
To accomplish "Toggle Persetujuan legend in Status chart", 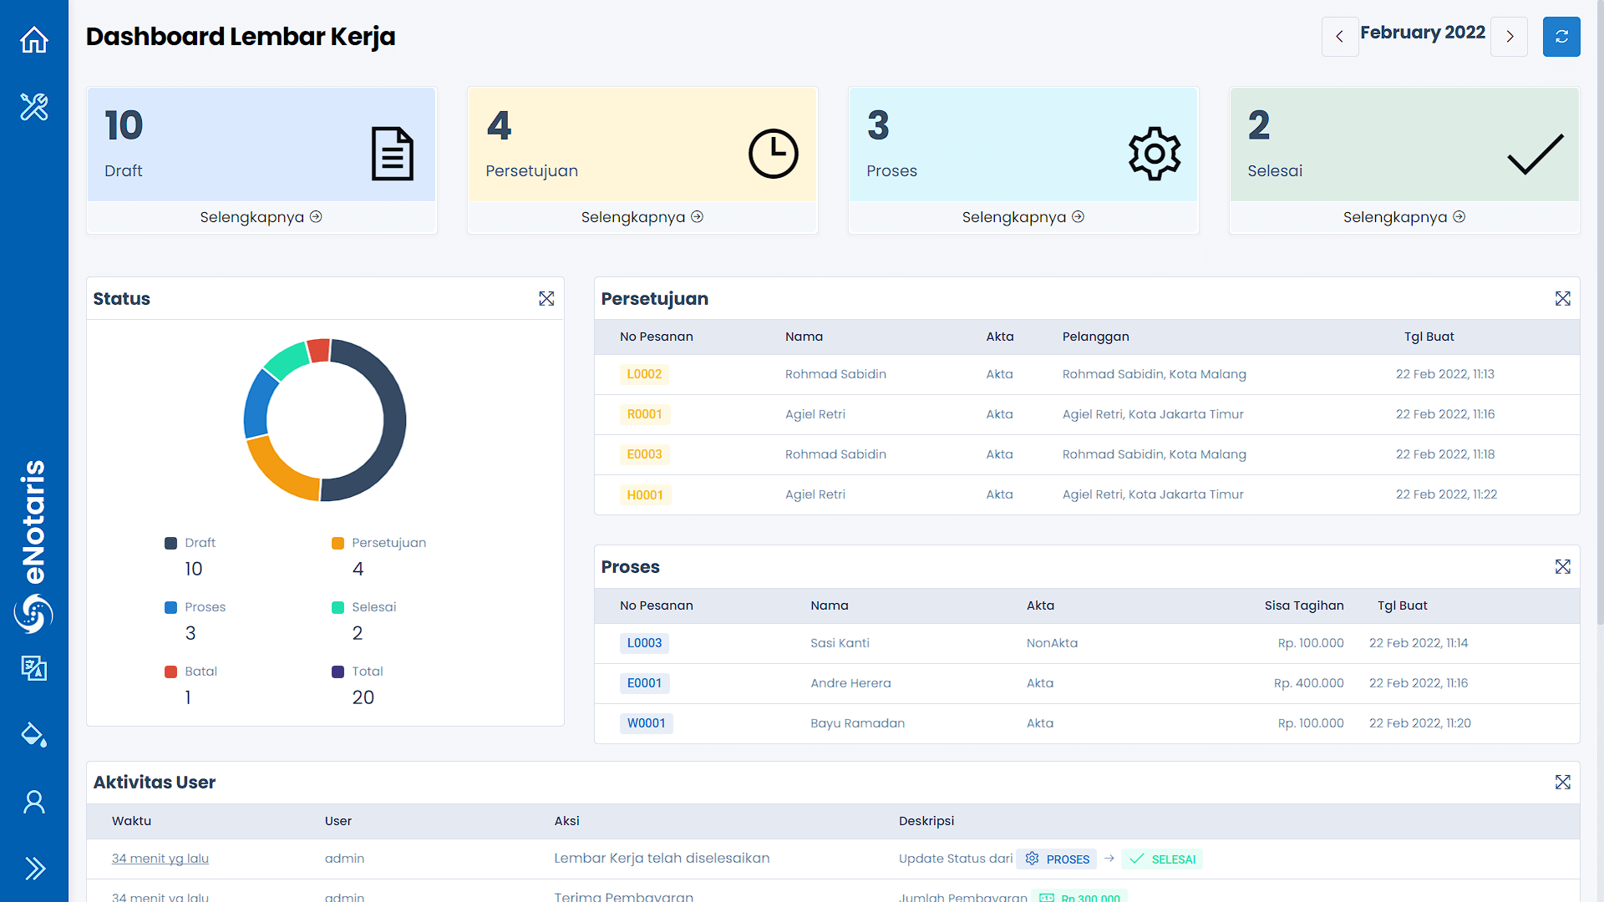I will (x=379, y=543).
